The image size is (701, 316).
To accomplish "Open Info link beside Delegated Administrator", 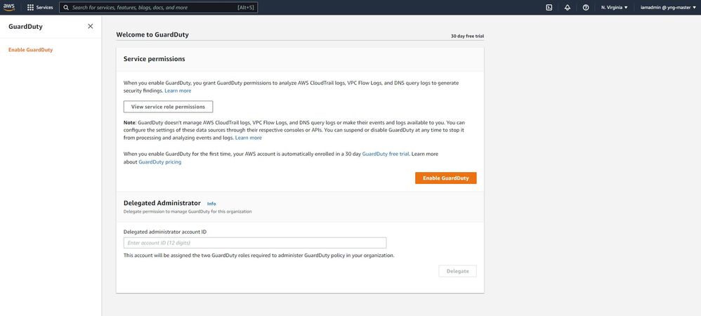I will click(x=211, y=204).
